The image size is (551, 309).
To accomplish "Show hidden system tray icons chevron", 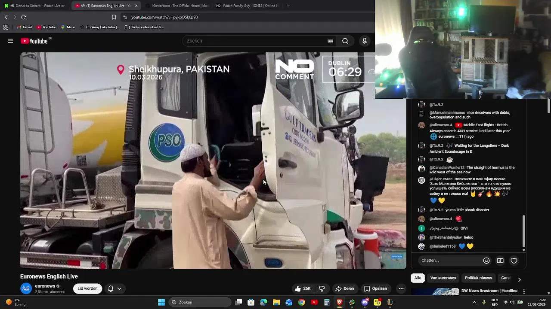I will coord(474,302).
